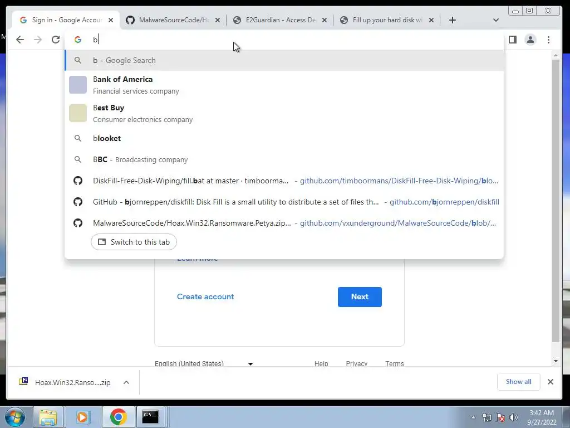
Task: Open Windows Explorer from taskbar
Action: click(x=48, y=417)
